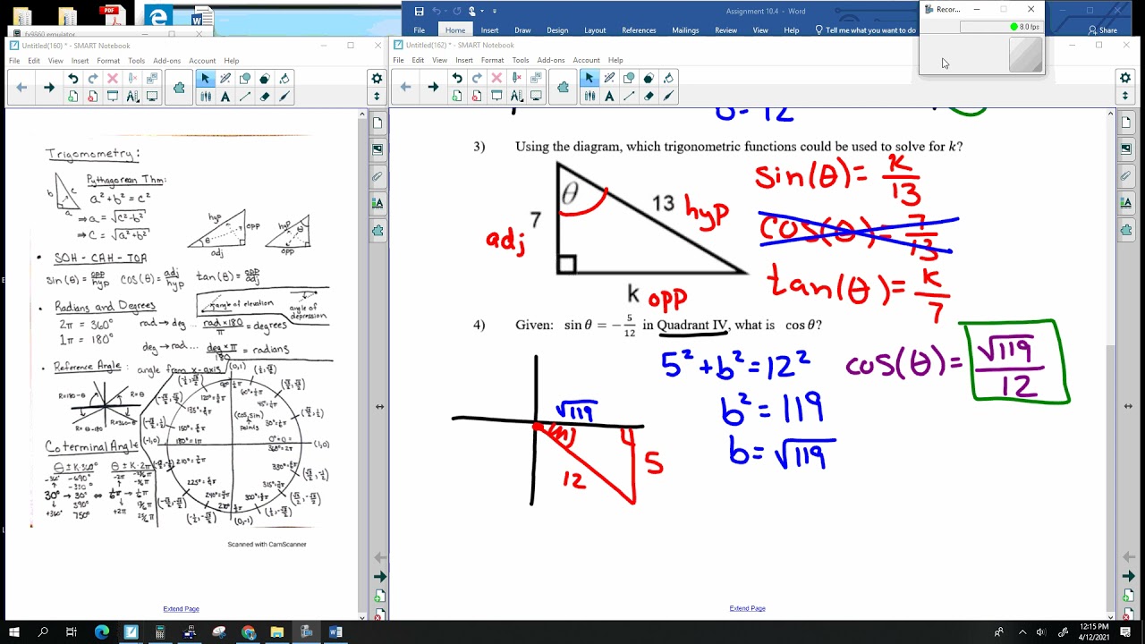Open toolbar settings gear in left Notebook window
1145x644 pixels.
coord(377,79)
